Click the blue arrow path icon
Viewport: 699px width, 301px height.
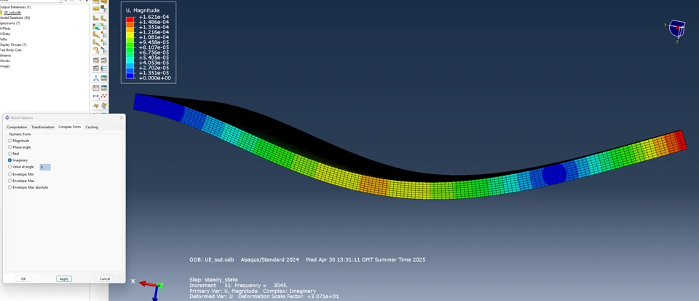pyautogui.click(x=96, y=95)
